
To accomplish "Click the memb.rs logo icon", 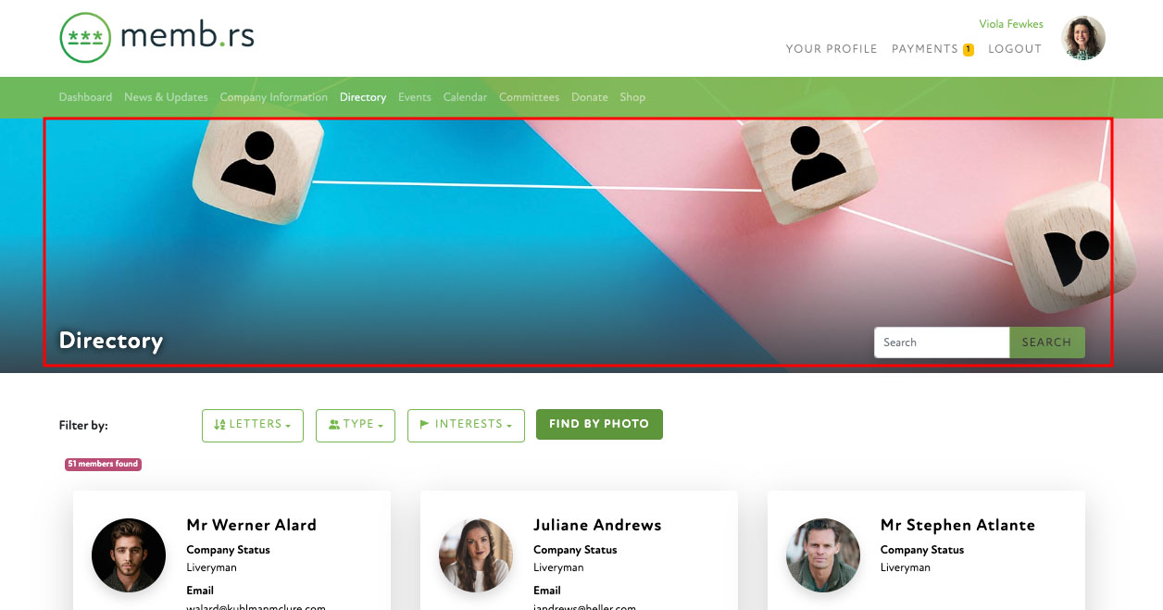I will (85, 38).
